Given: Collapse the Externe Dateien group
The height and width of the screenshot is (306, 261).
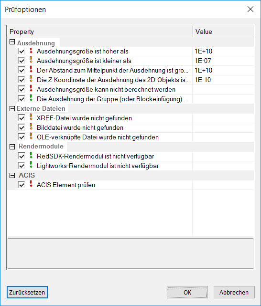Looking at the screenshot, I should (12, 109).
